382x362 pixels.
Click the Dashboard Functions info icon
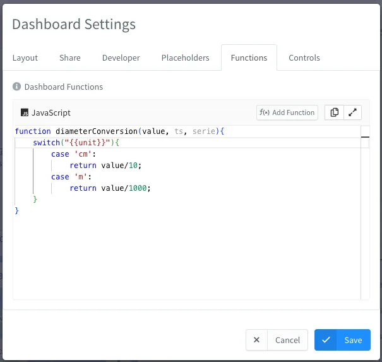coord(16,87)
